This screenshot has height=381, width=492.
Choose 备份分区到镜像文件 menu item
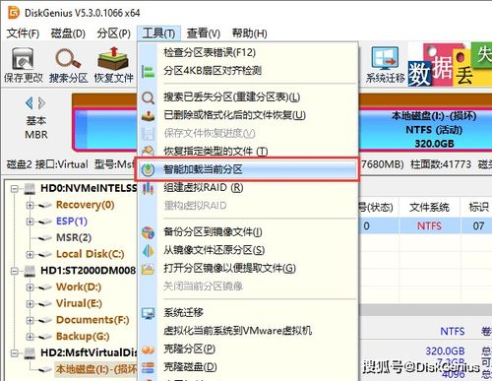click(x=247, y=232)
